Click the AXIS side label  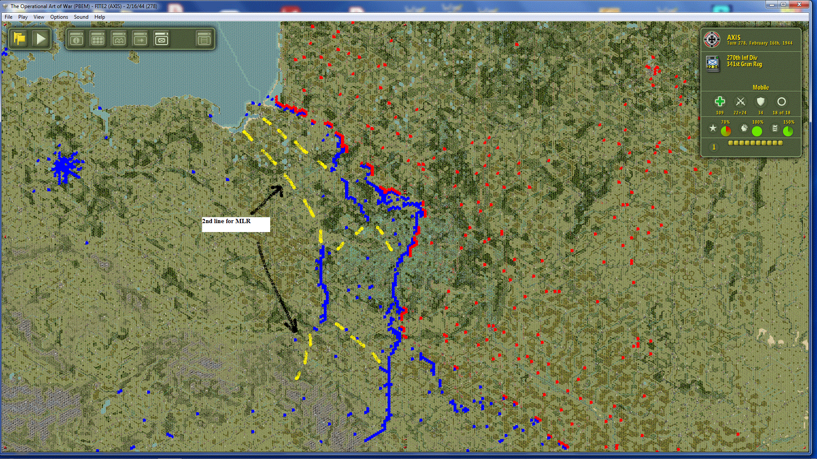coord(734,37)
